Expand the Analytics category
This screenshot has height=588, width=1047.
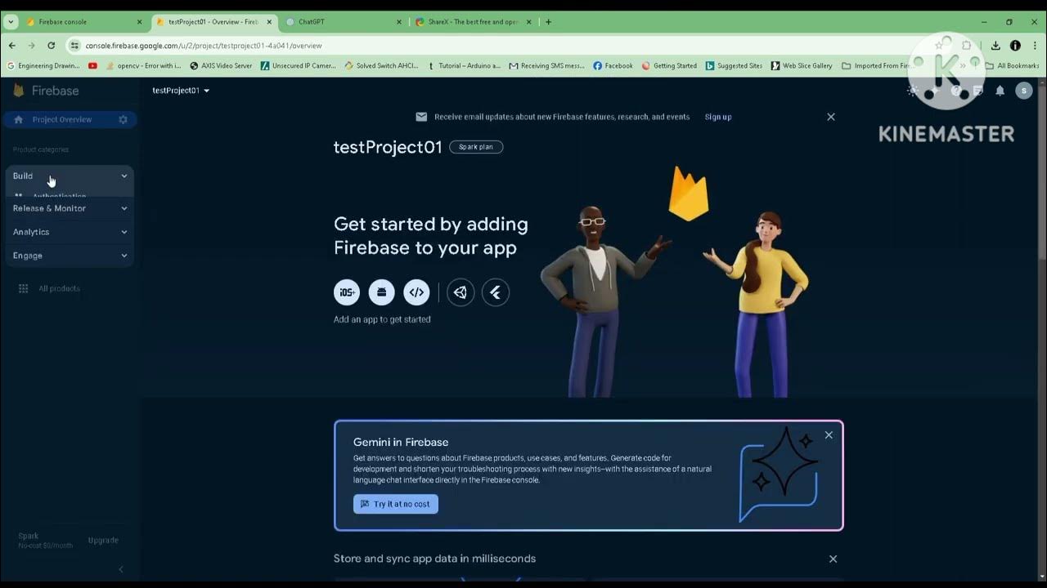(x=70, y=232)
